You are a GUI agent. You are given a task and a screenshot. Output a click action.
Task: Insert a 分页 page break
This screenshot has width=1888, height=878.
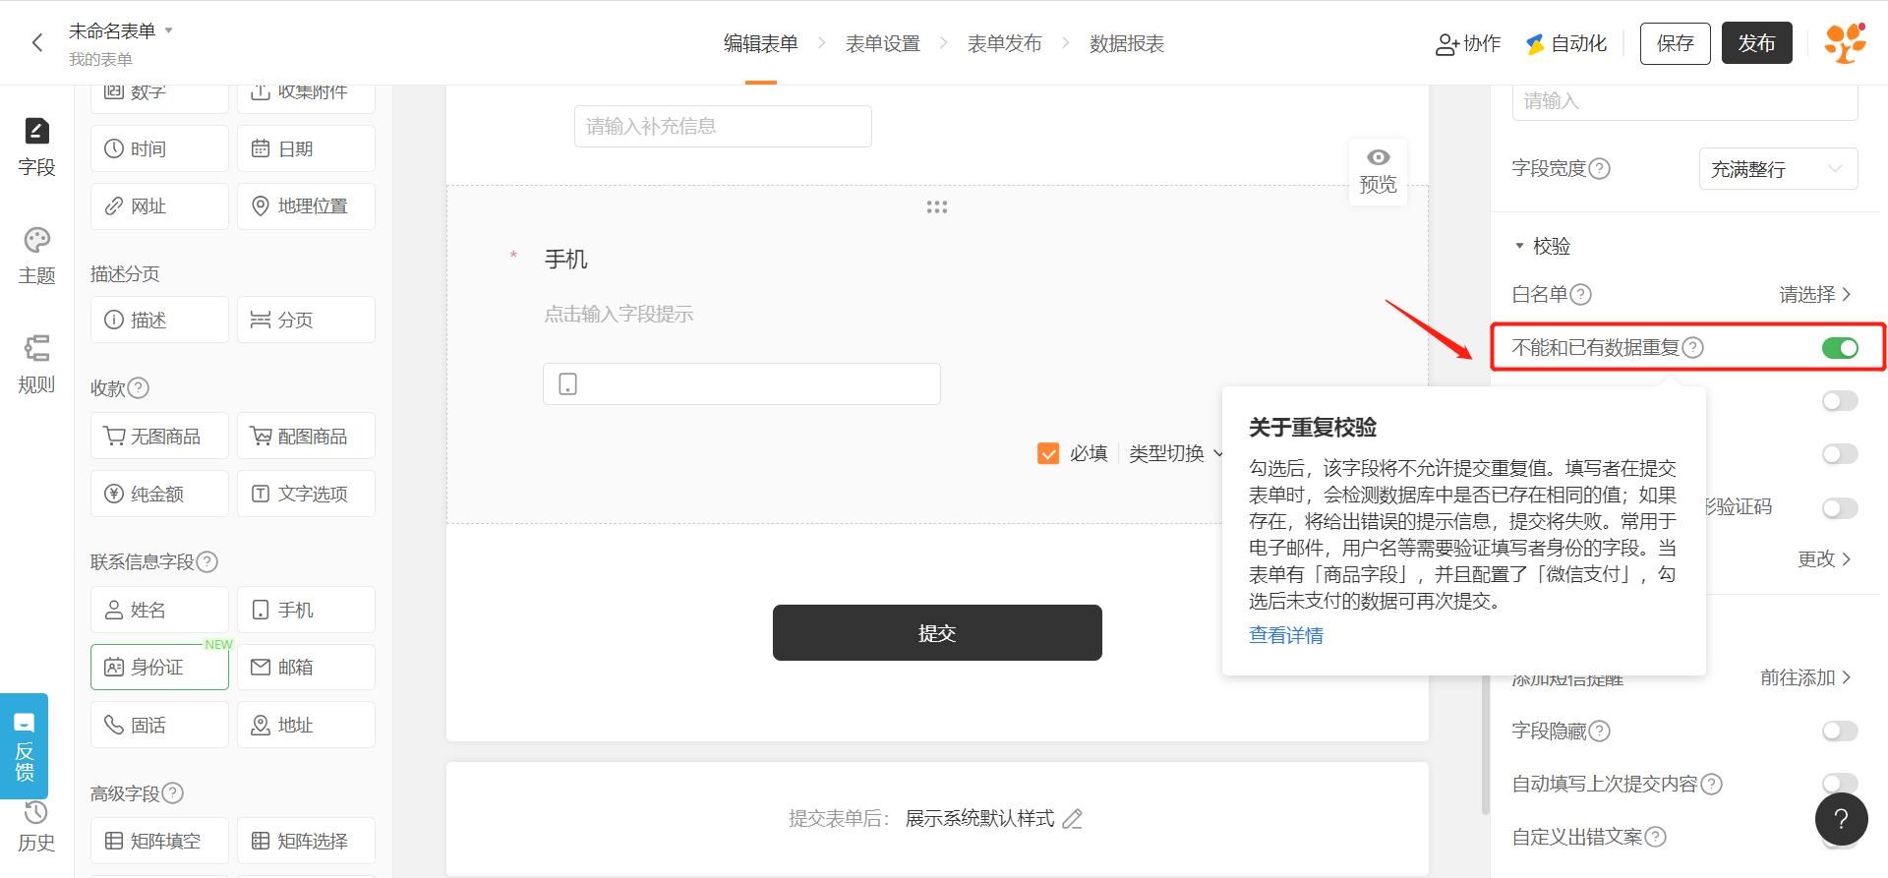pyautogui.click(x=306, y=320)
